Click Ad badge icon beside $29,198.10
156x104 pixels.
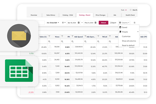tap(73, 47)
